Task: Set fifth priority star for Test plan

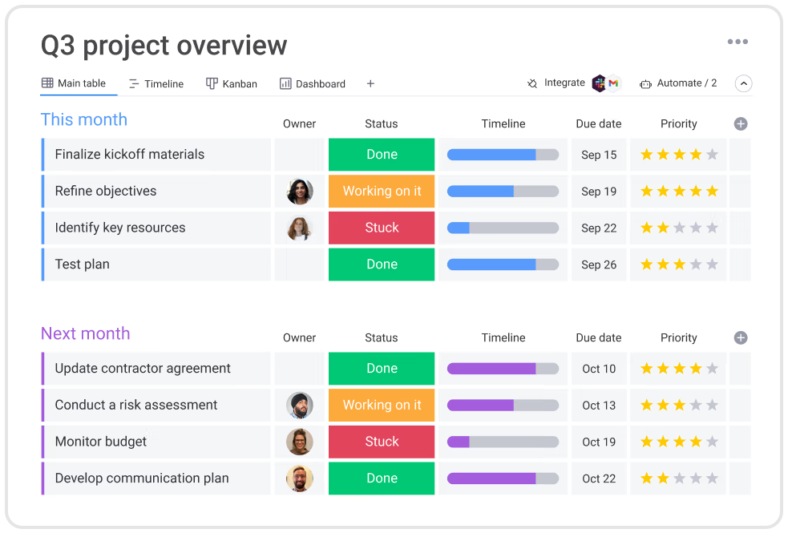Action: point(712,264)
